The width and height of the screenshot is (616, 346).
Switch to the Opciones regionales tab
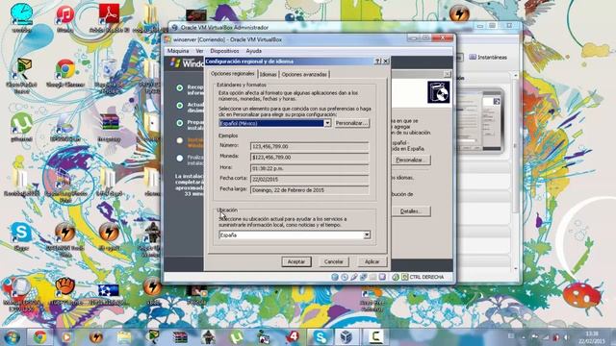pos(233,74)
